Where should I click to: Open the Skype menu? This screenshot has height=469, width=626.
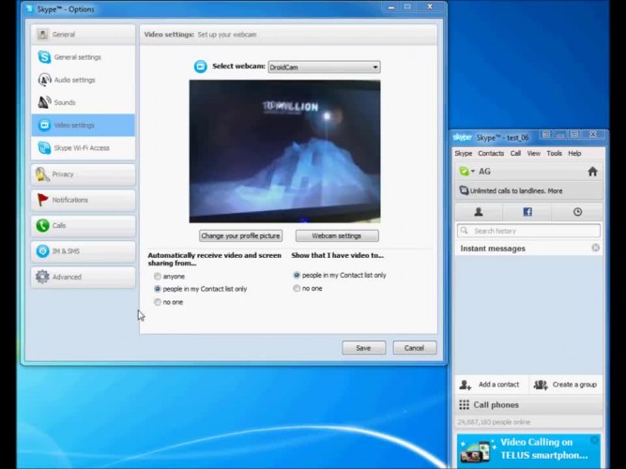coord(463,153)
